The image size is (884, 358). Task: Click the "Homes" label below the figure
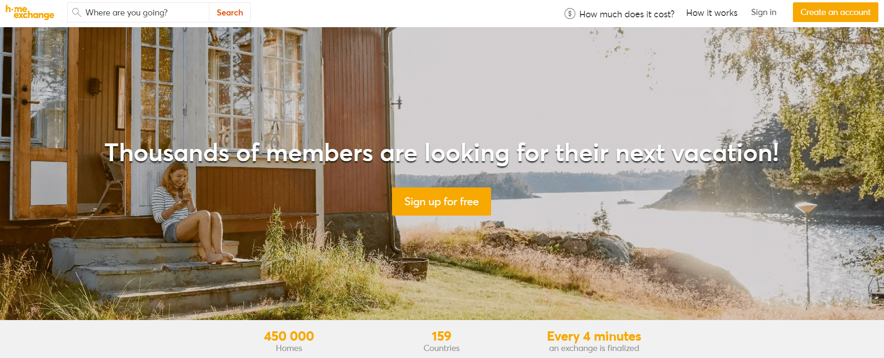289,348
